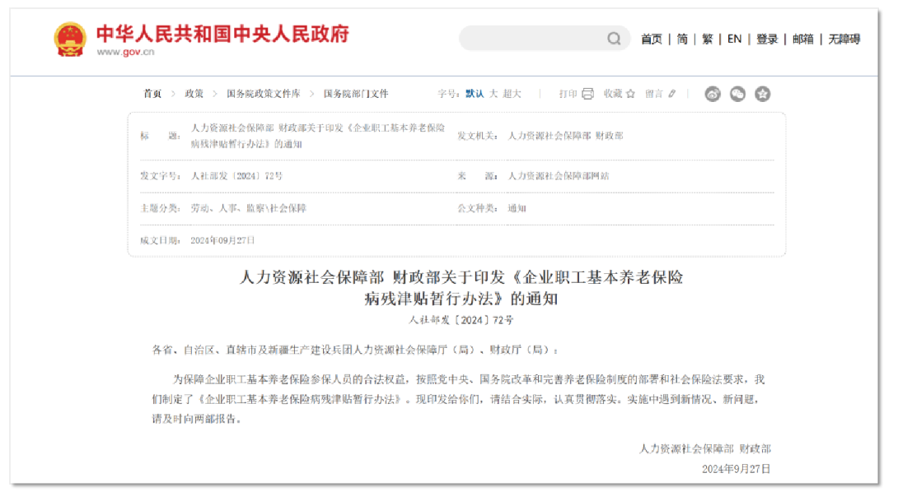Click the national emblem logo
The image size is (898, 501).
point(68,39)
